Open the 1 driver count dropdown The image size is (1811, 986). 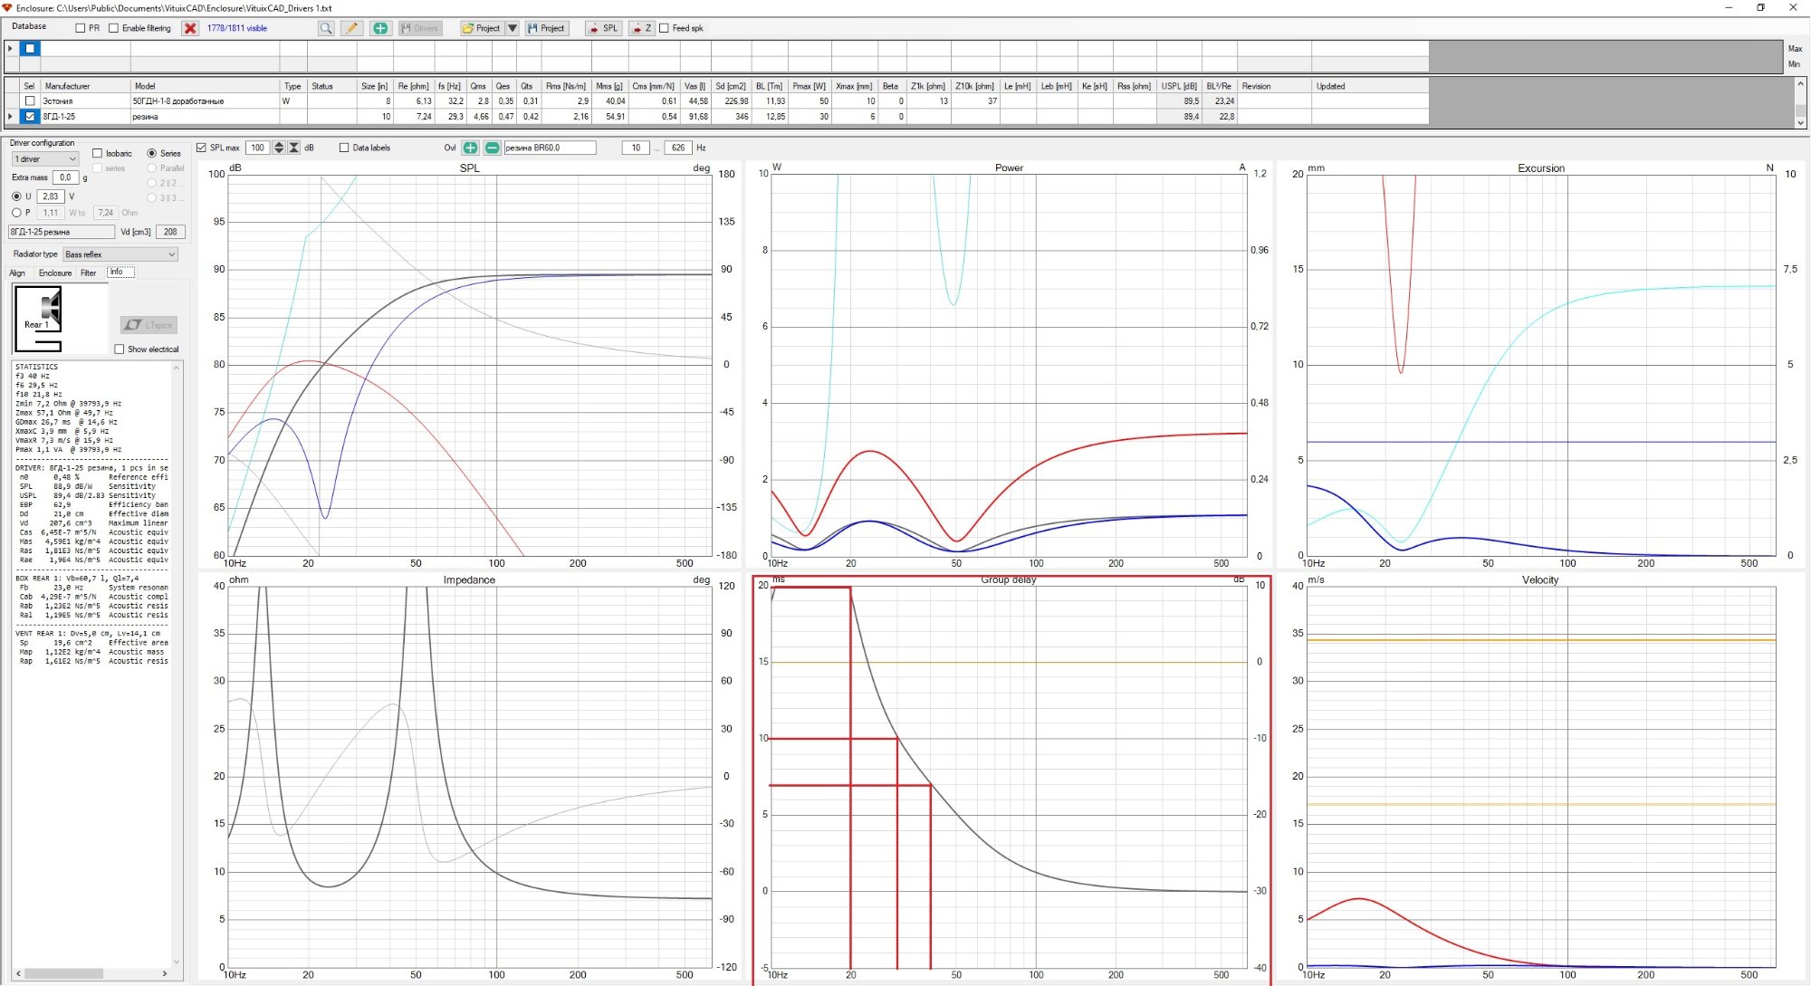coord(45,159)
